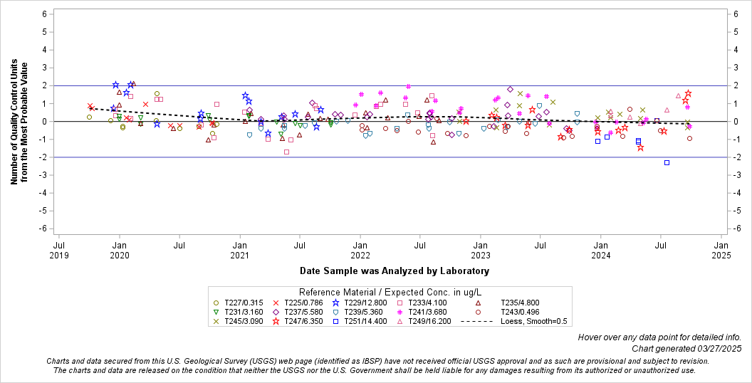Click the right y-axis tick label '2'

(734, 86)
